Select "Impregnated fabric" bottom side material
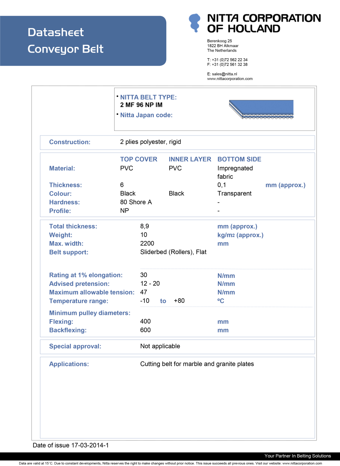 coord(235,172)
